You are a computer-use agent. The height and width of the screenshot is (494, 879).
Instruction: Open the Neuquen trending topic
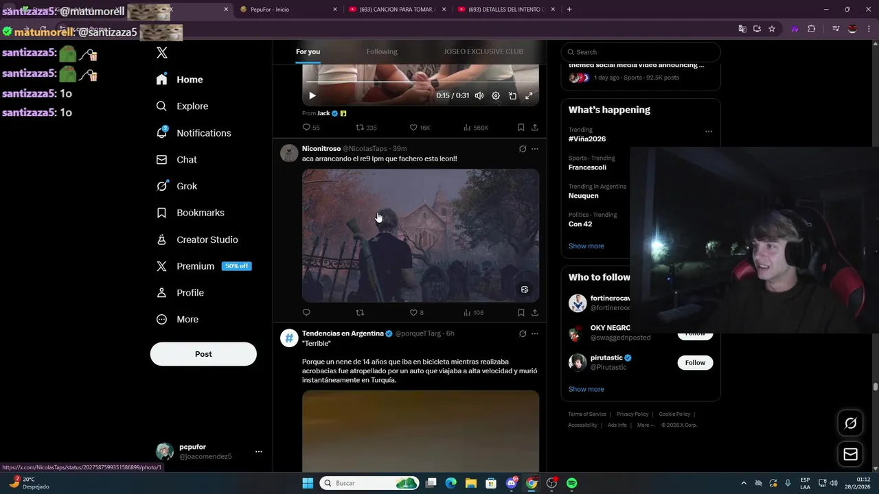583,196
